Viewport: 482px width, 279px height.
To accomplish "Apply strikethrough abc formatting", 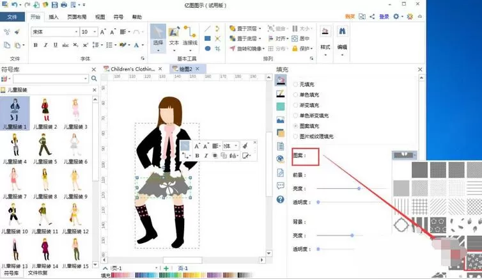I will click(x=65, y=45).
